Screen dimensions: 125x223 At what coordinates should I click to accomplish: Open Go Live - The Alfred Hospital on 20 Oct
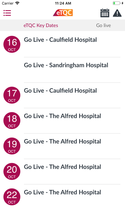pos(62,167)
